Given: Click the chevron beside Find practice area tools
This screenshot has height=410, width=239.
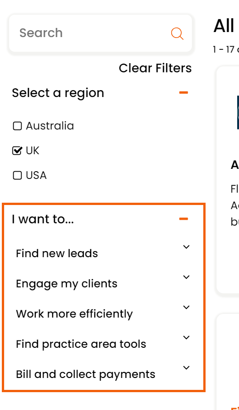Looking at the screenshot, I should pyautogui.click(x=186, y=338).
